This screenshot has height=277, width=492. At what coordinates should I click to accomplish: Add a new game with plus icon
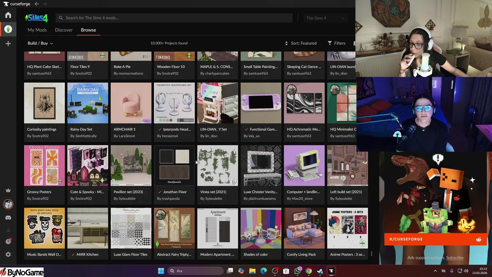point(8,43)
